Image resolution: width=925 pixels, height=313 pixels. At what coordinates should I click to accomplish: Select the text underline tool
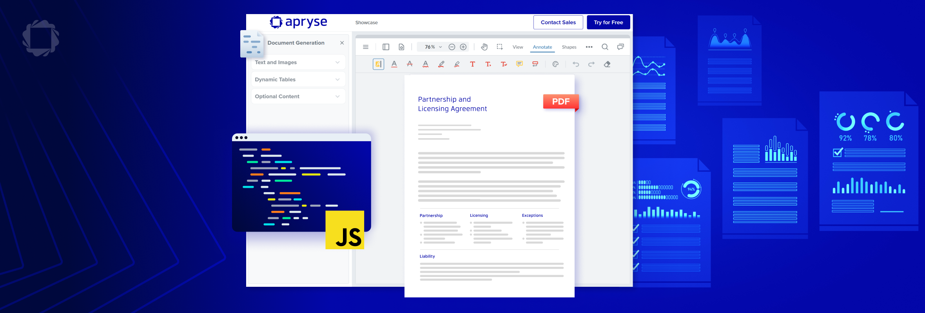coord(394,64)
